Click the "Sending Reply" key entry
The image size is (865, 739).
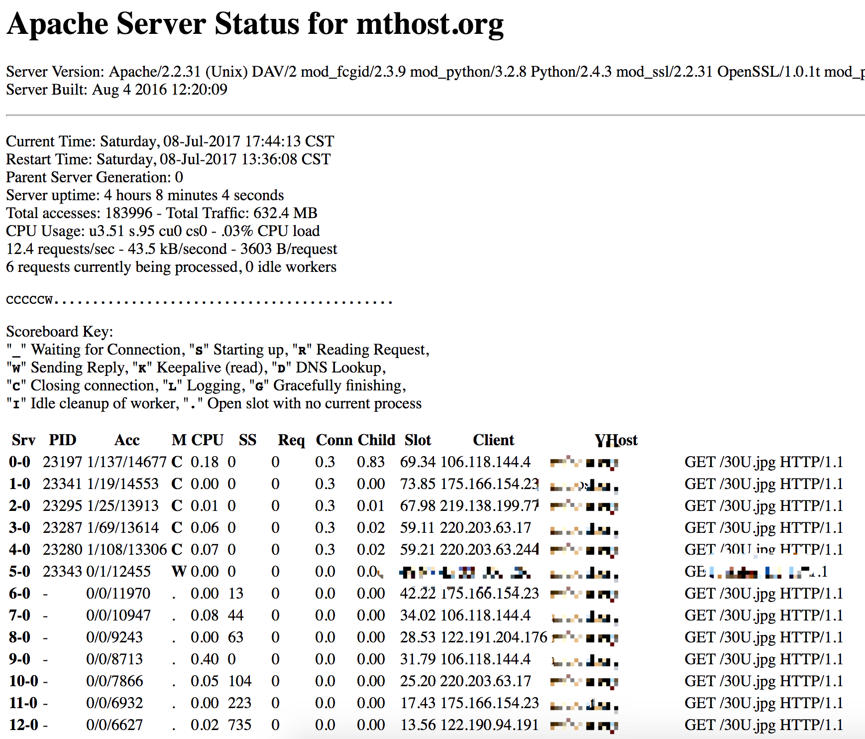[67, 368]
